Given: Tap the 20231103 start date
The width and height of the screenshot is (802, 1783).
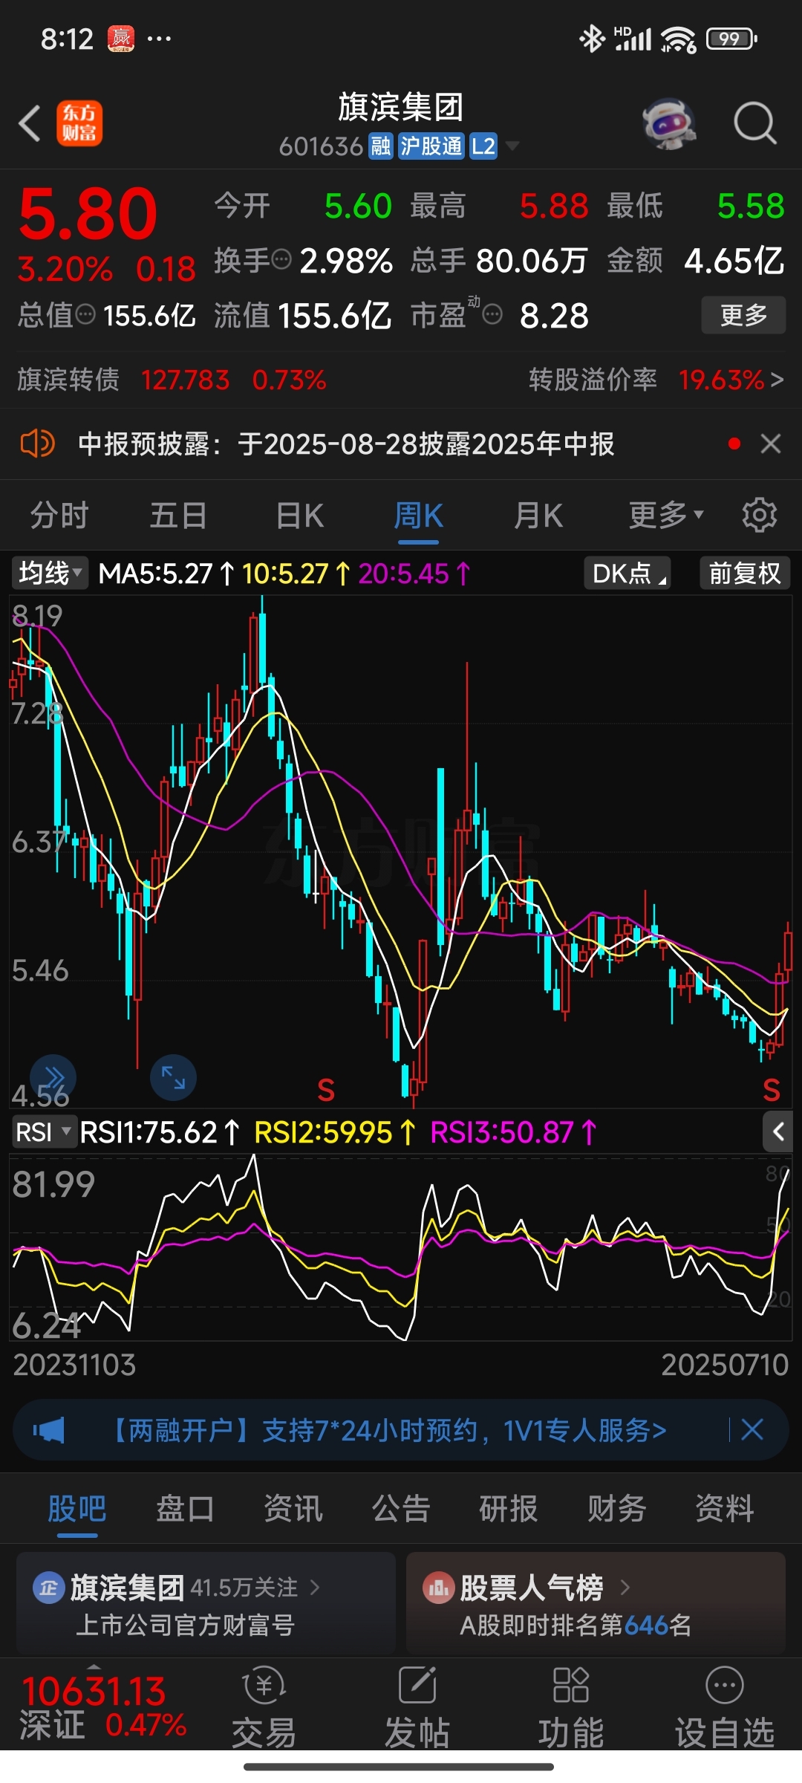Looking at the screenshot, I should 74,1364.
